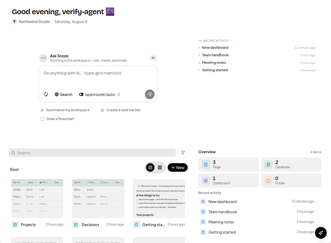Image resolution: width=331 pixels, height=243 pixels.
Task: Click the 2 Database overview card
Action: point(291,165)
